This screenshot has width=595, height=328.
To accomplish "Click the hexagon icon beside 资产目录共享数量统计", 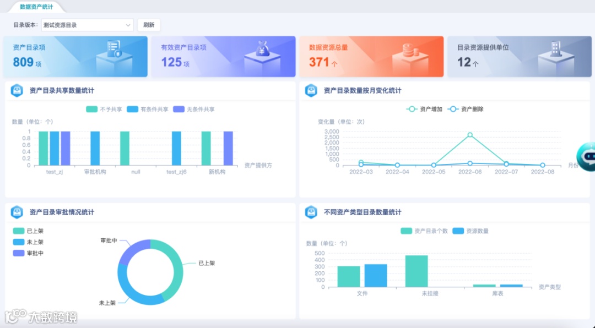I will [x=17, y=91].
